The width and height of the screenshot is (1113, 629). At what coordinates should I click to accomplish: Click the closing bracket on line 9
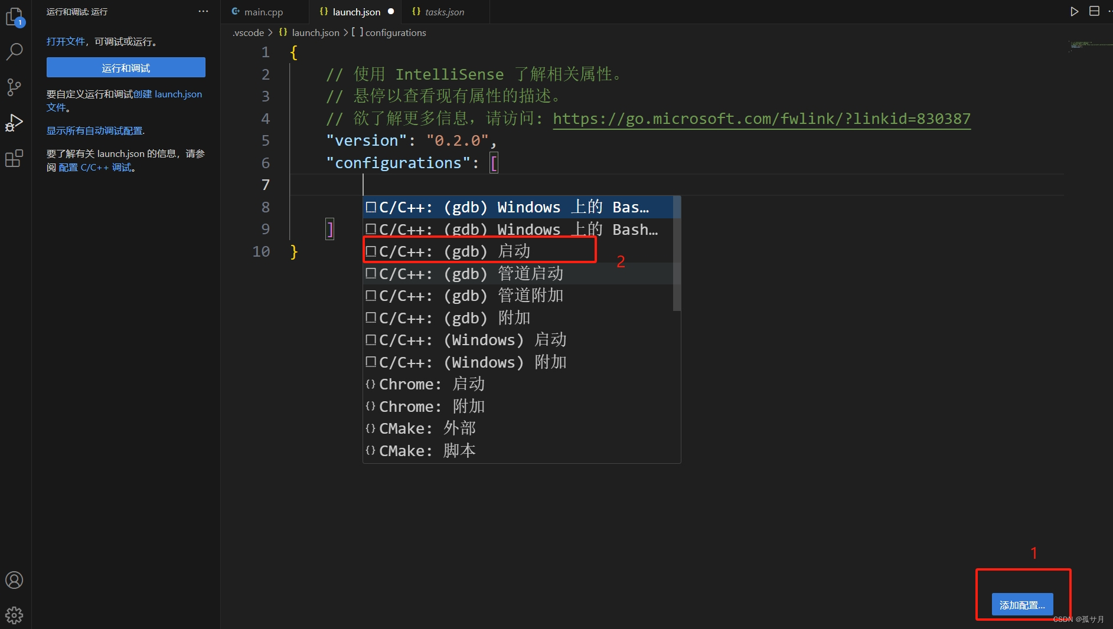[330, 230]
